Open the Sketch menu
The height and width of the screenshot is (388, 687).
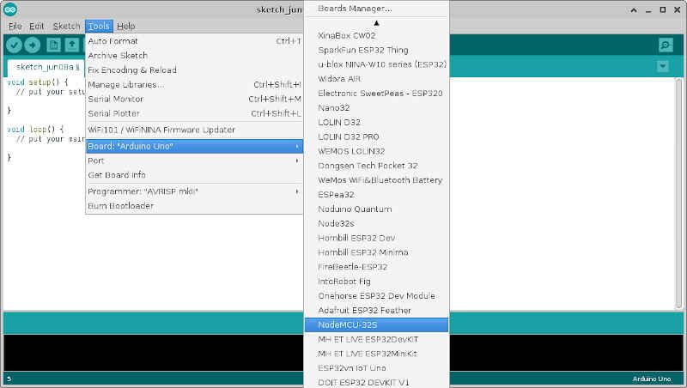(x=66, y=27)
